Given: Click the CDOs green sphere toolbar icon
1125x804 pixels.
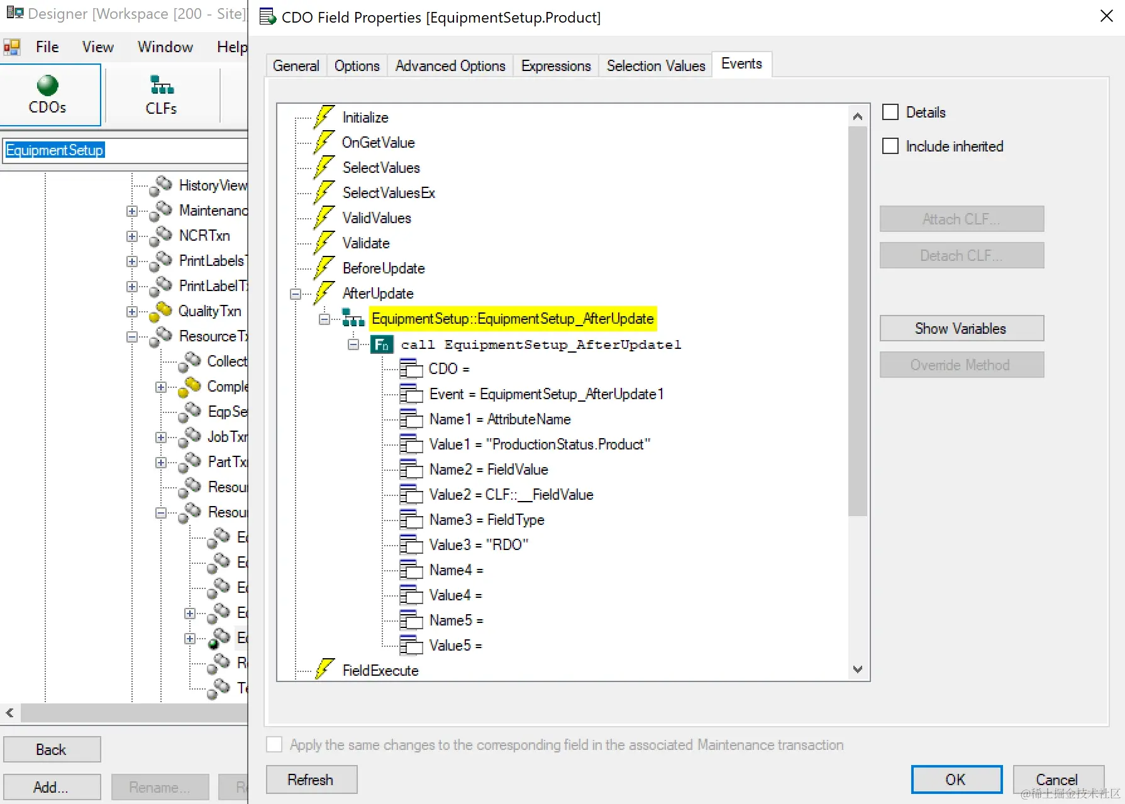Looking at the screenshot, I should click(48, 85).
